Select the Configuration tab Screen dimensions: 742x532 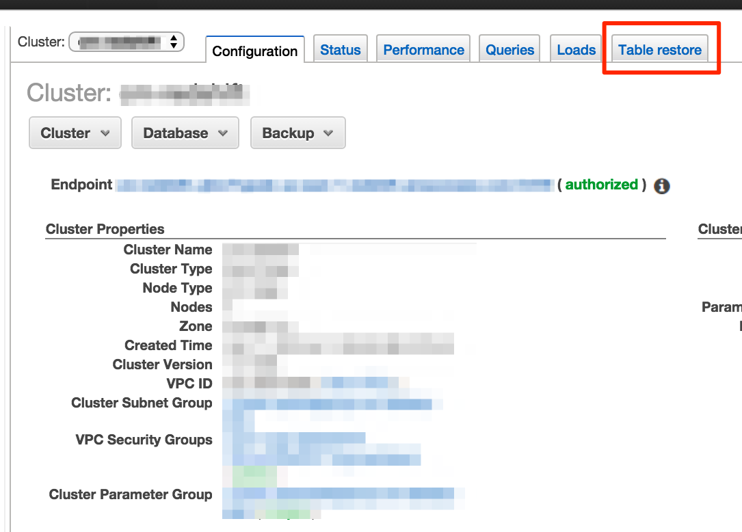pos(254,49)
